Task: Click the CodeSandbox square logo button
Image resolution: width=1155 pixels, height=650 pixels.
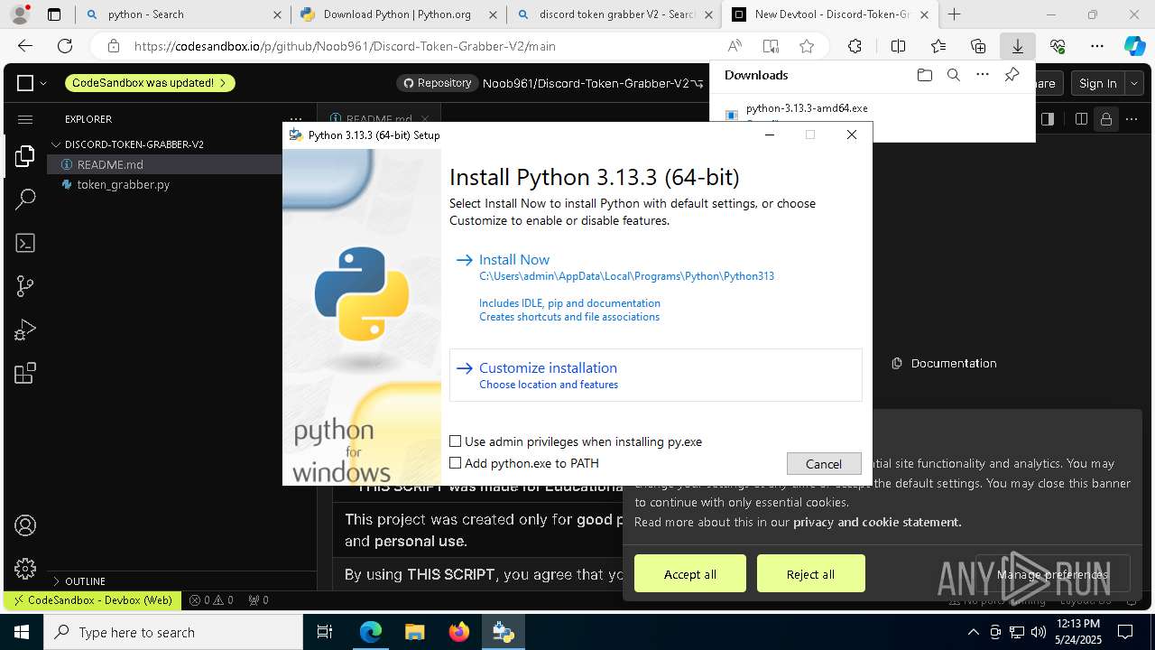Action: click(x=25, y=83)
